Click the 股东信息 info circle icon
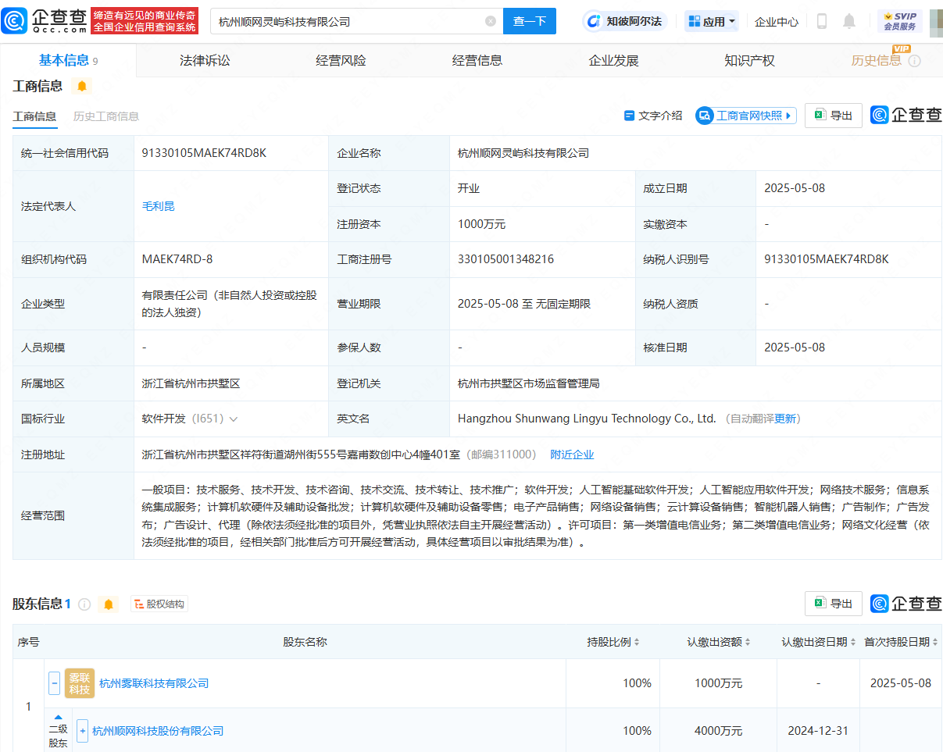 click(x=84, y=604)
